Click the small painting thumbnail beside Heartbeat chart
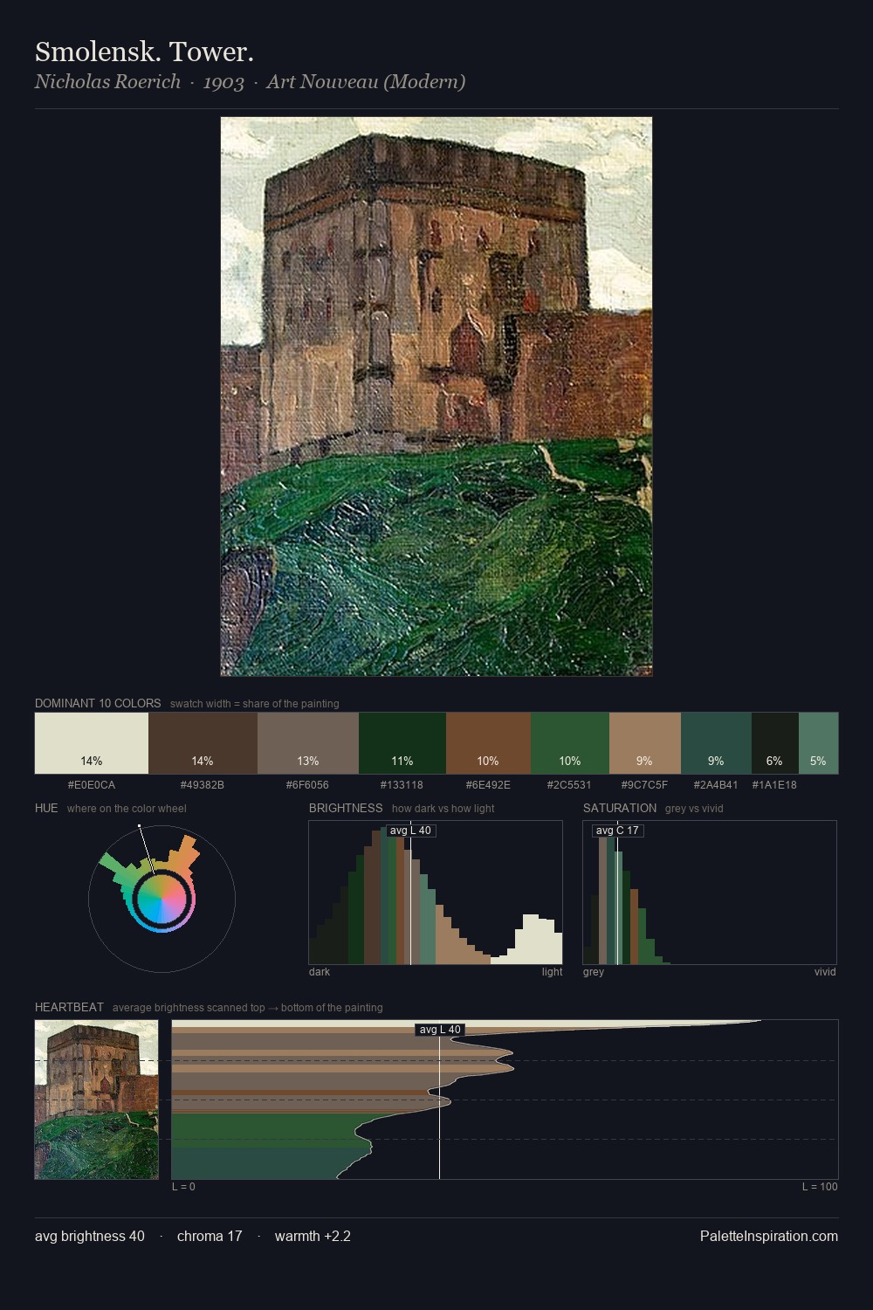Screen dimensions: 873x1310 click(97, 1100)
